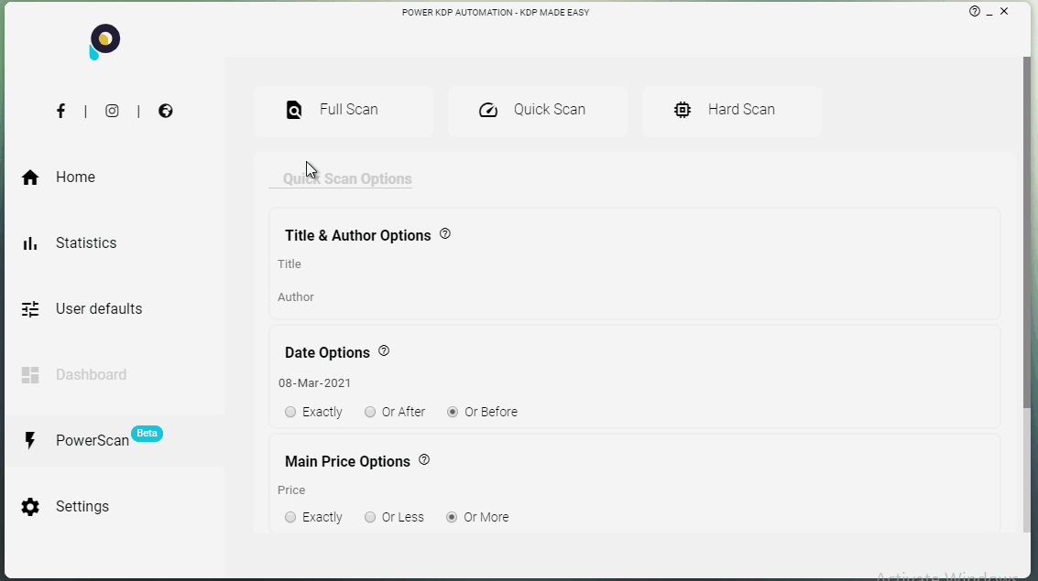Click the Home house icon

[30, 178]
